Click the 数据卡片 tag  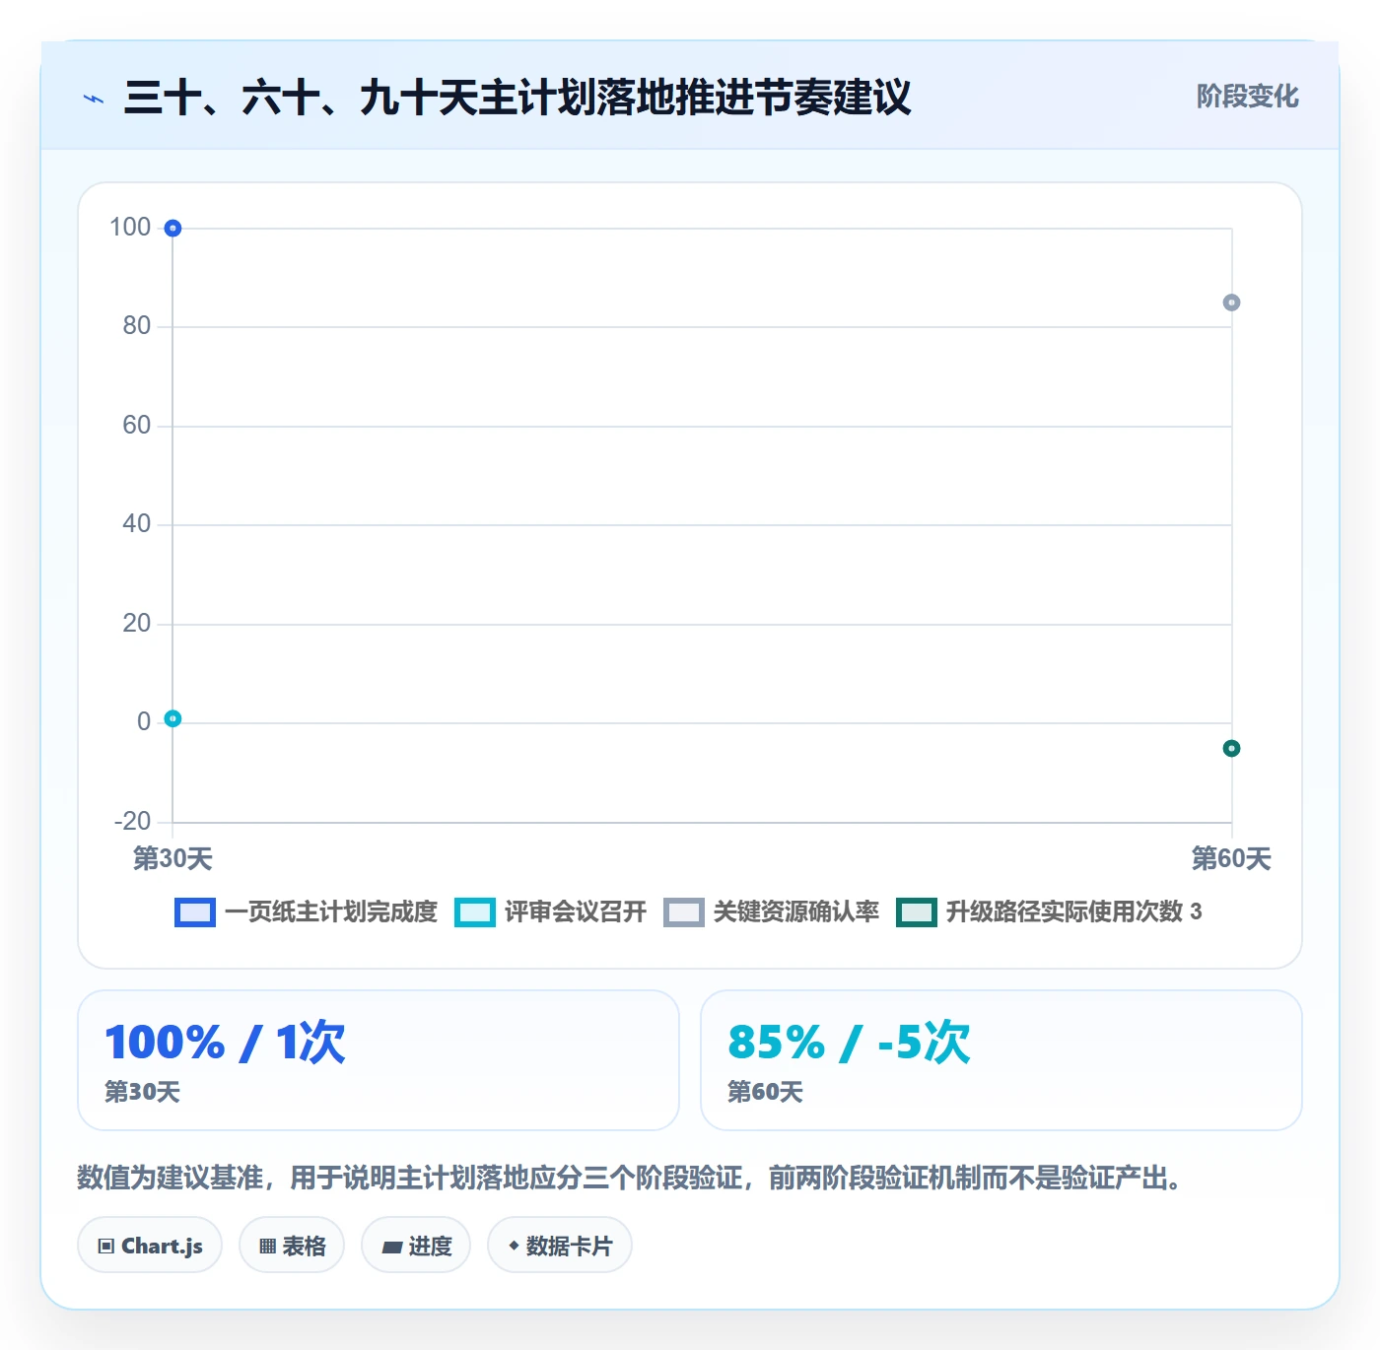click(560, 1246)
